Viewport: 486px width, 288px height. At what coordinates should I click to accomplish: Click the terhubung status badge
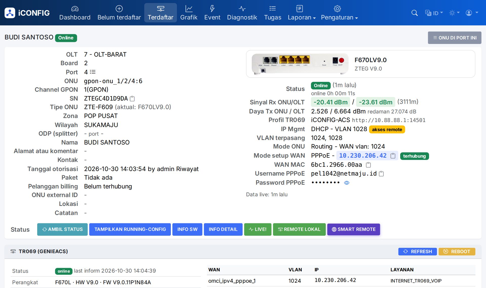click(x=414, y=156)
